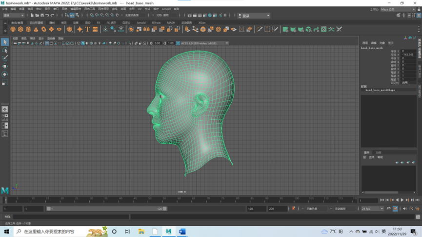422x237 pixels.
Task: Create a polygon cube from the shelf
Action: pos(20,30)
